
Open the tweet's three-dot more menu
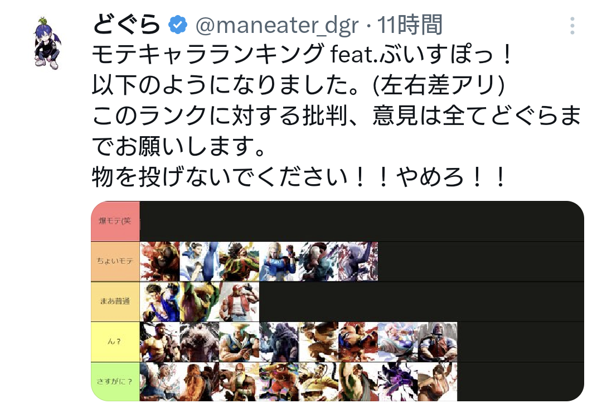click(x=572, y=26)
